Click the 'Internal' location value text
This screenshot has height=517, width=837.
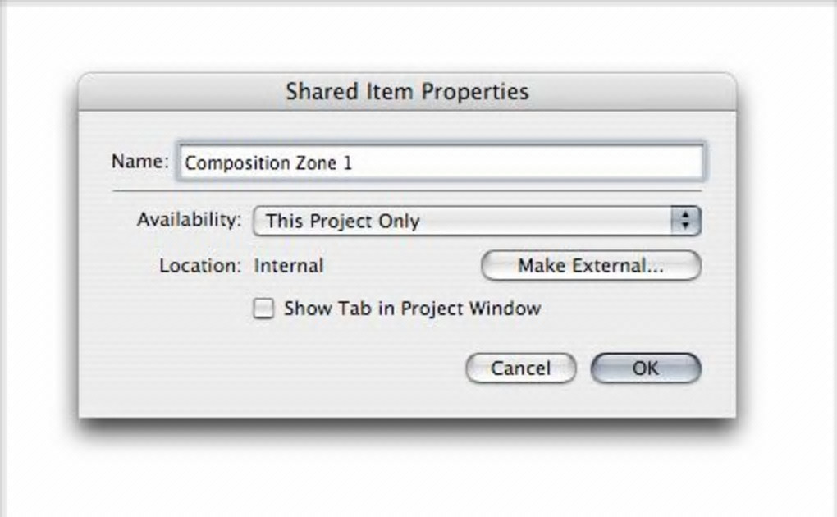(x=289, y=266)
